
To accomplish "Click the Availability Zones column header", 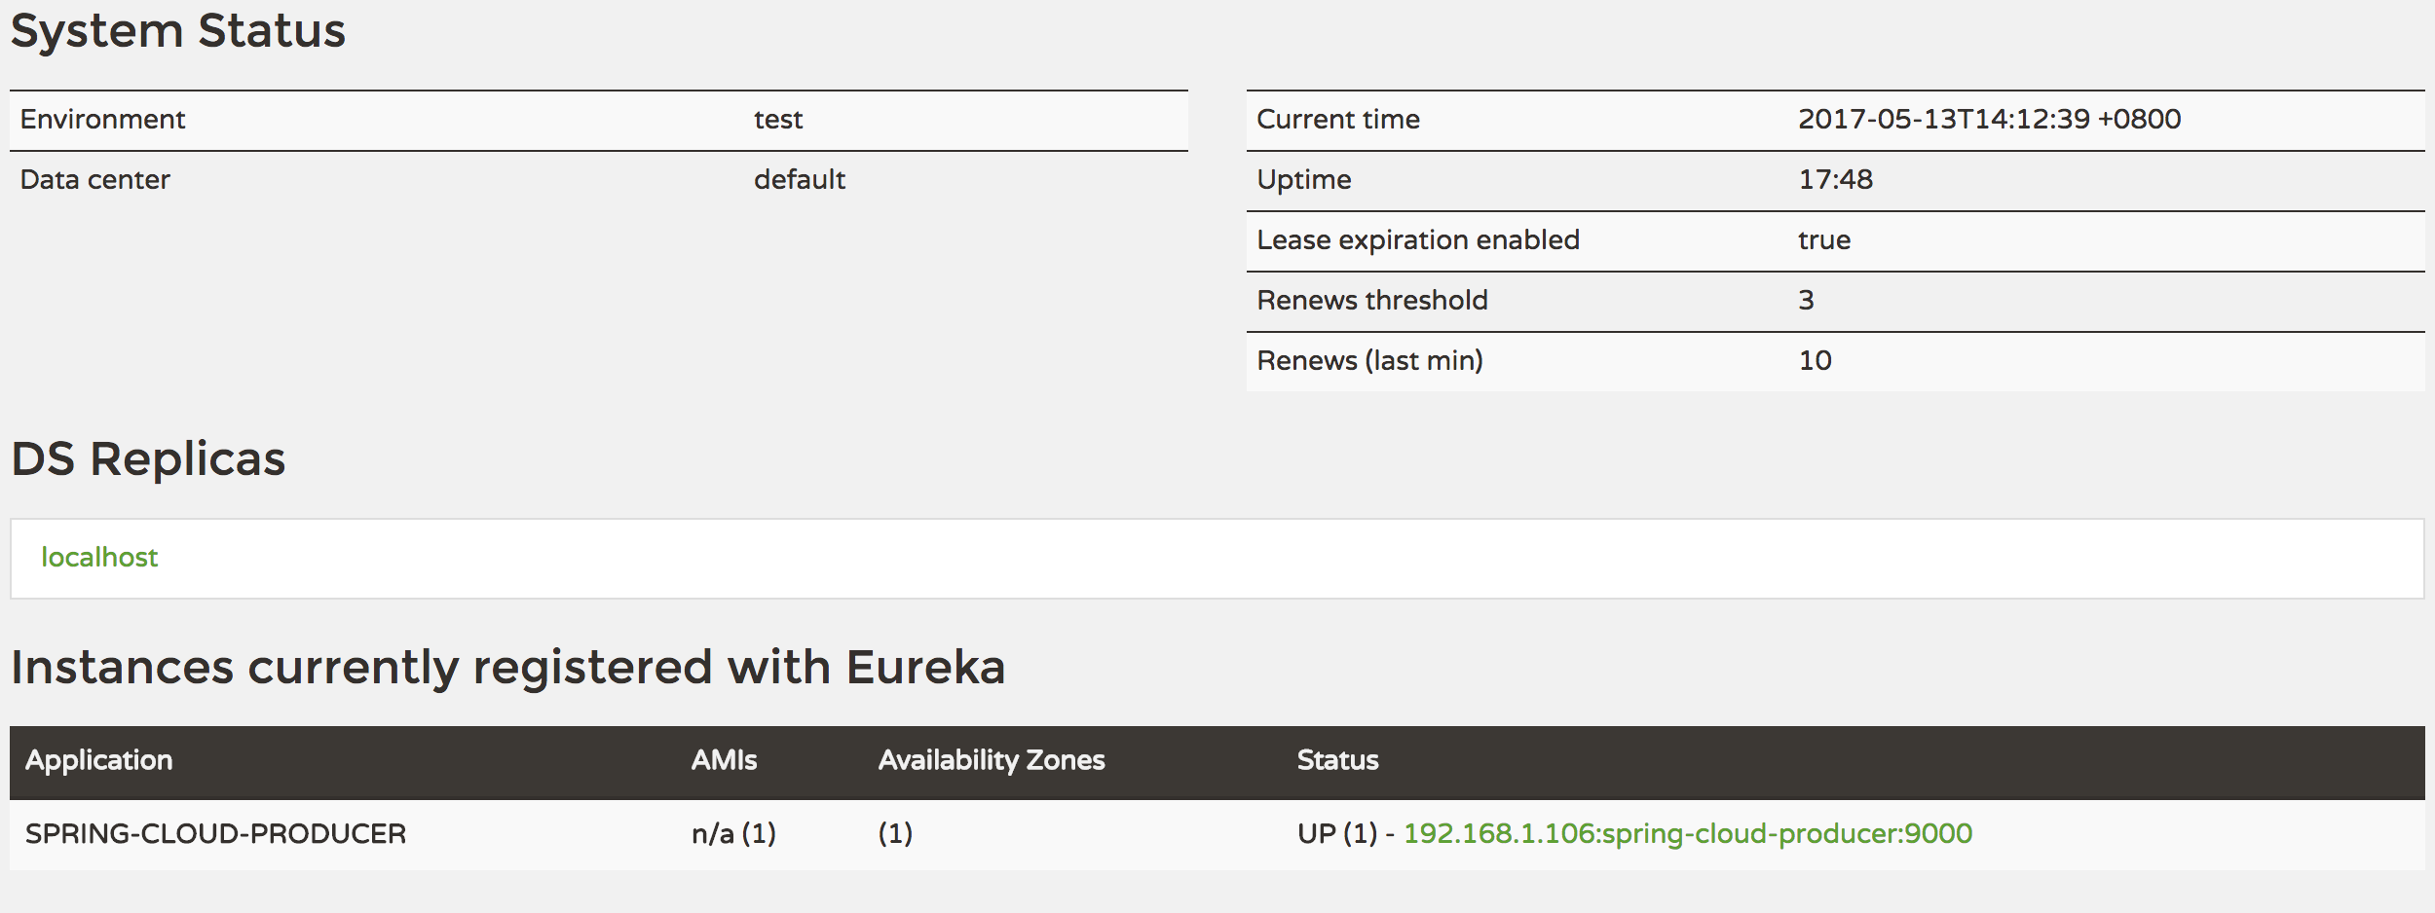I will pos(991,760).
